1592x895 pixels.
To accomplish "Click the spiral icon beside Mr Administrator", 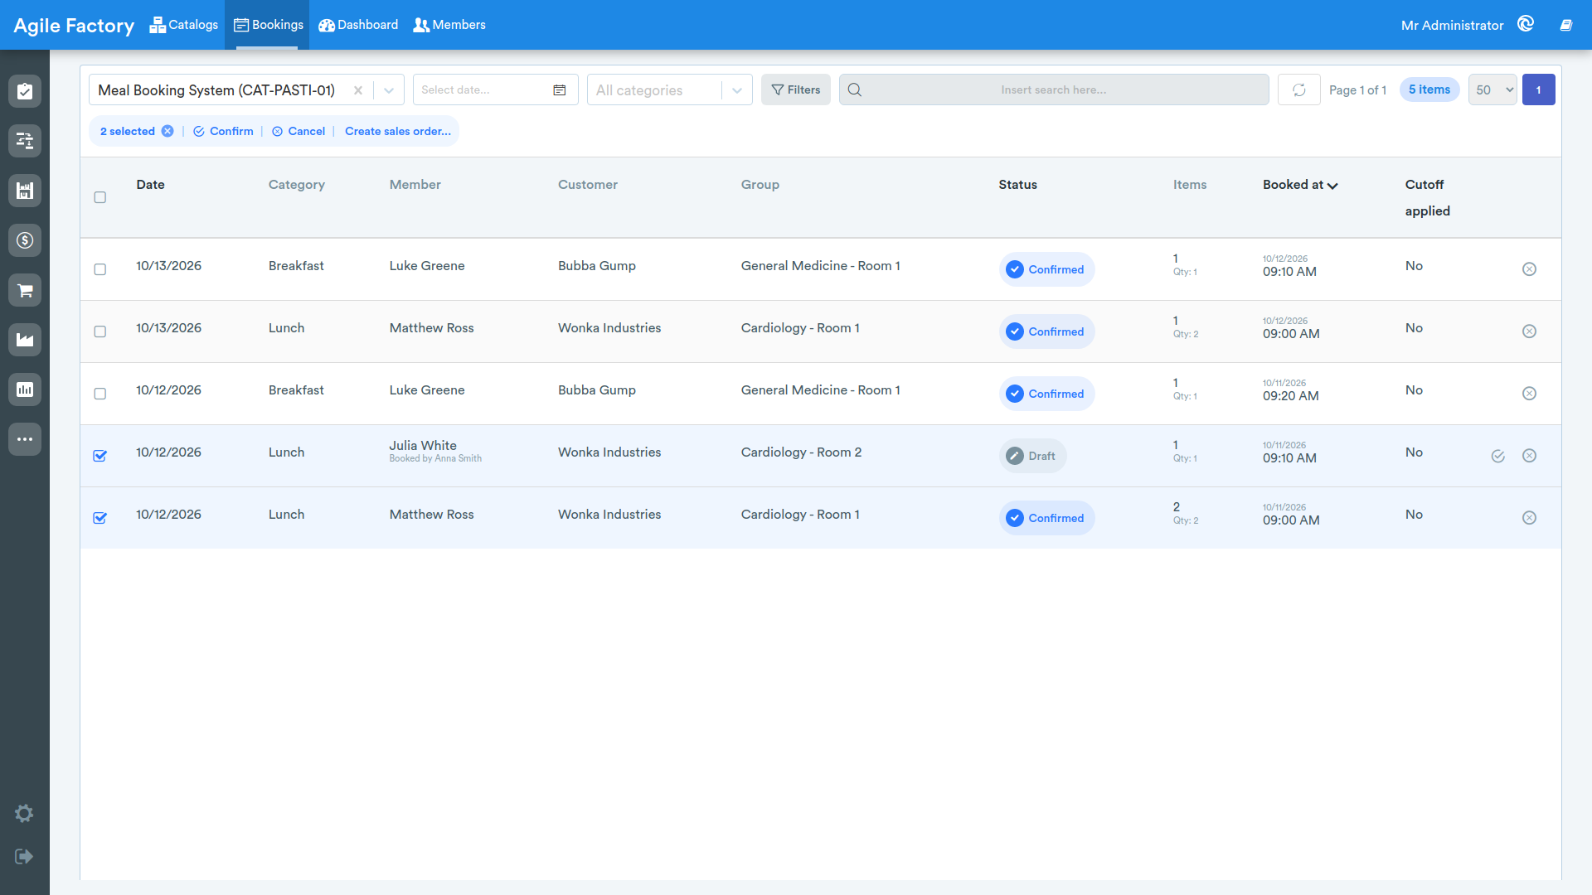I will pyautogui.click(x=1526, y=24).
